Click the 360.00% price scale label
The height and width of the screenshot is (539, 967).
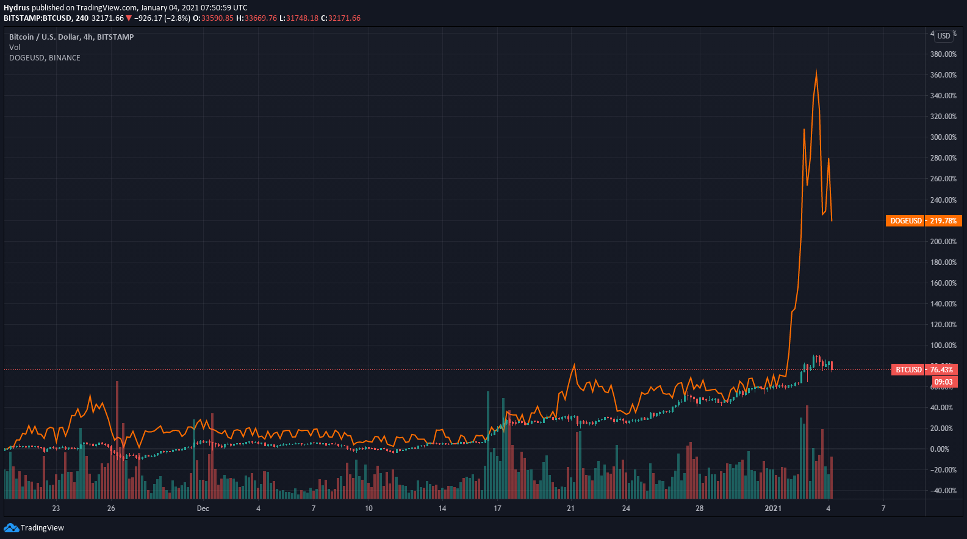pos(943,75)
